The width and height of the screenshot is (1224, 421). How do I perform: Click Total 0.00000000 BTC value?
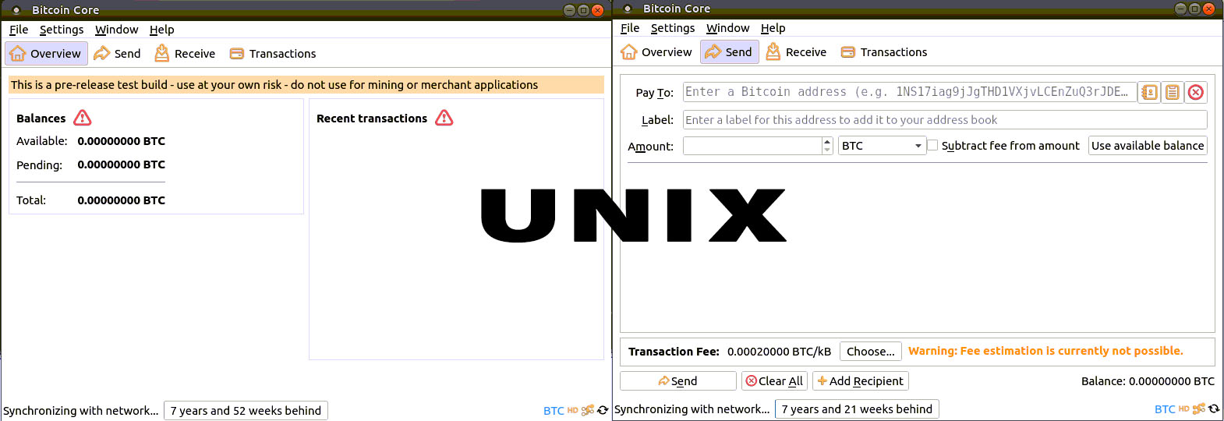[121, 200]
